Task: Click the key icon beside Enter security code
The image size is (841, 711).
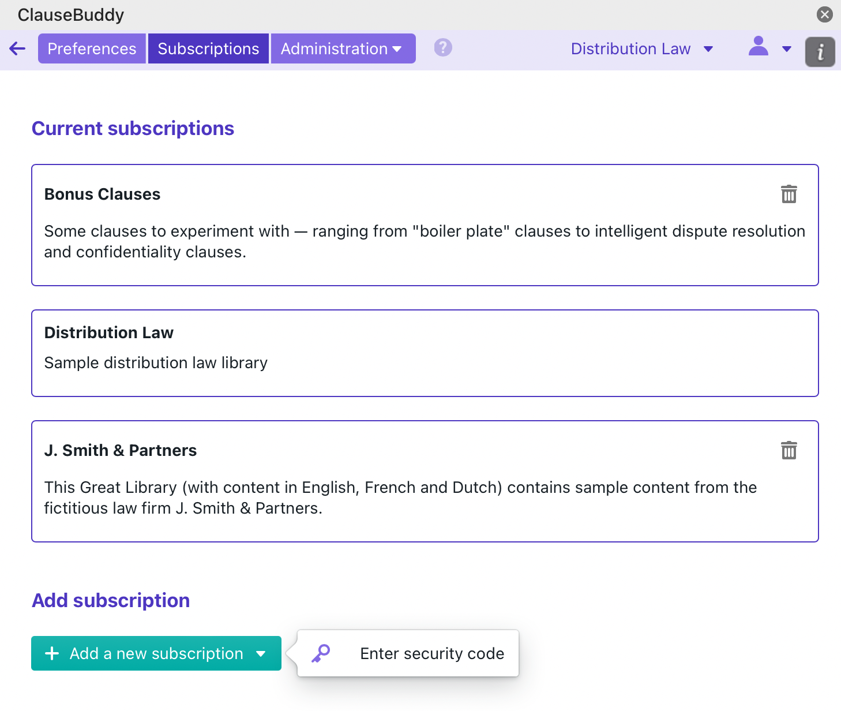Action: pos(321,653)
